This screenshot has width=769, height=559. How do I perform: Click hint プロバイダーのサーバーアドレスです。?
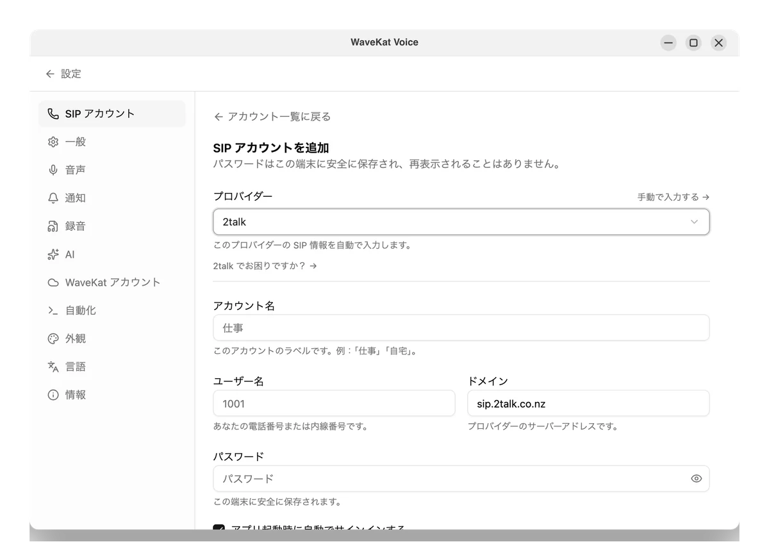coord(543,426)
